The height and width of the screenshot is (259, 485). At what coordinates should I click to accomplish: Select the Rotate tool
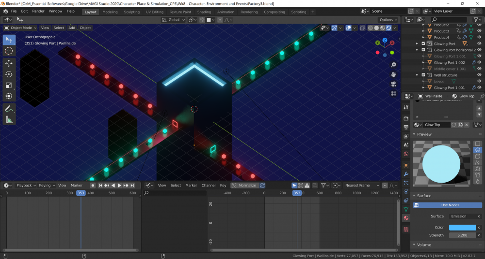click(x=9, y=74)
